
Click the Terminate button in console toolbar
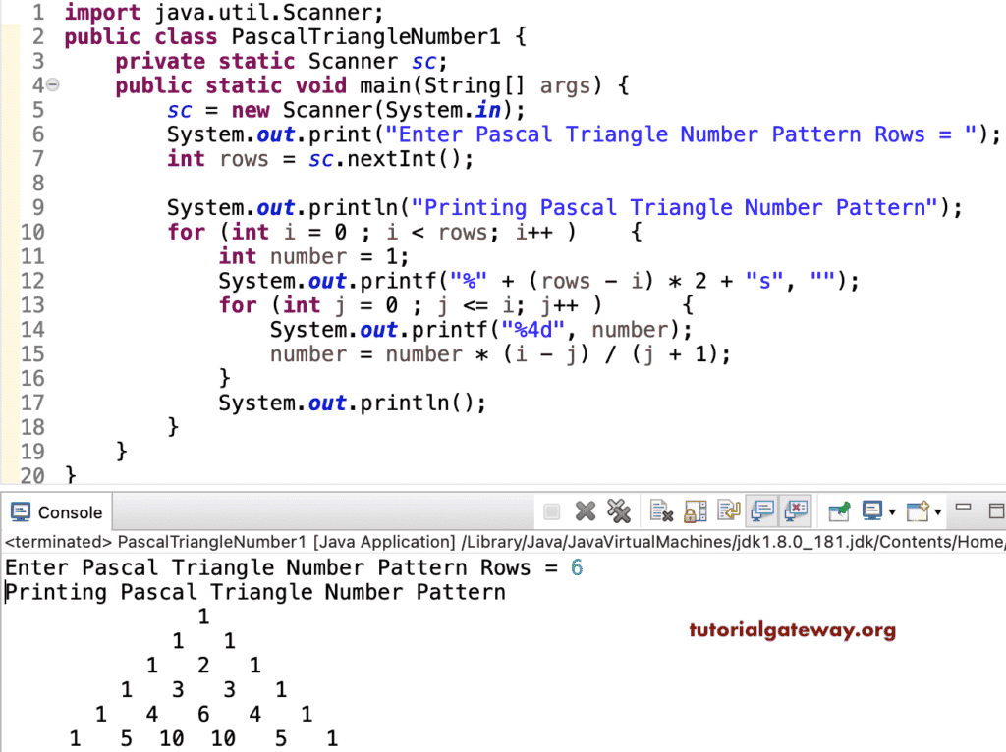pyautogui.click(x=551, y=510)
